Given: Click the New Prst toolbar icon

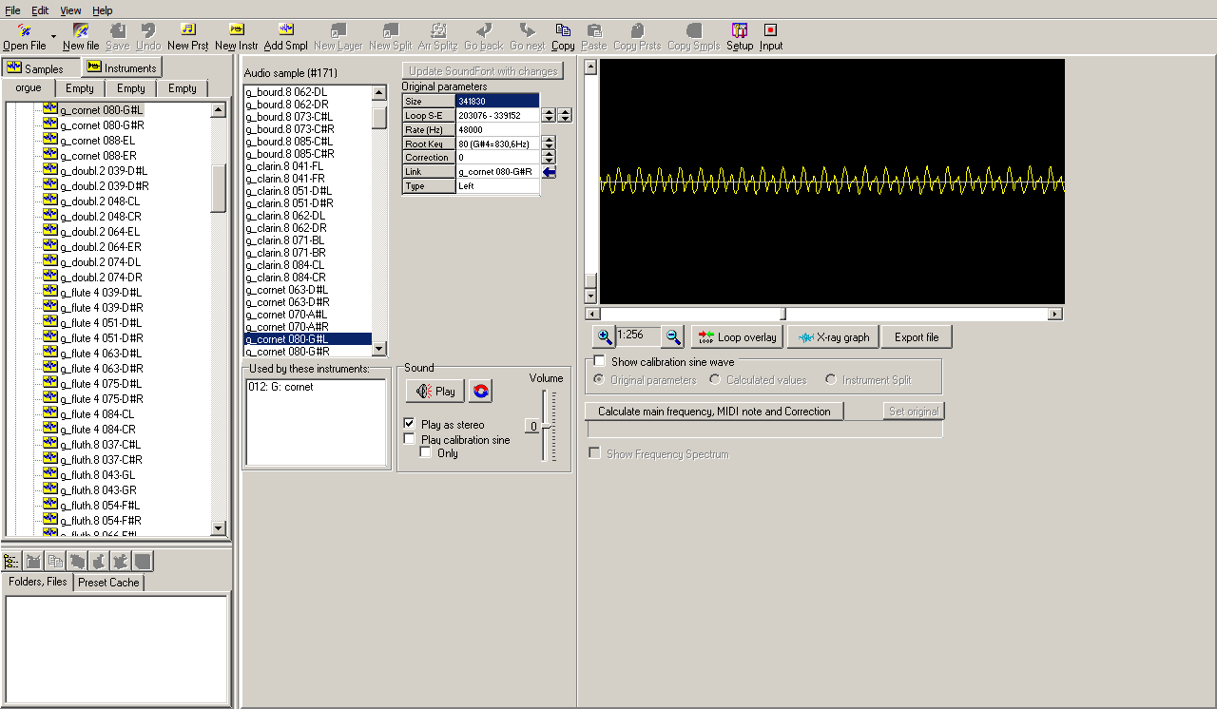Looking at the screenshot, I should [188, 31].
